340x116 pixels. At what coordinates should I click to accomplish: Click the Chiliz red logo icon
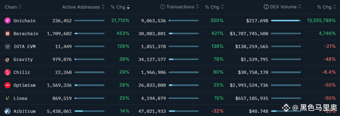tap(8, 73)
